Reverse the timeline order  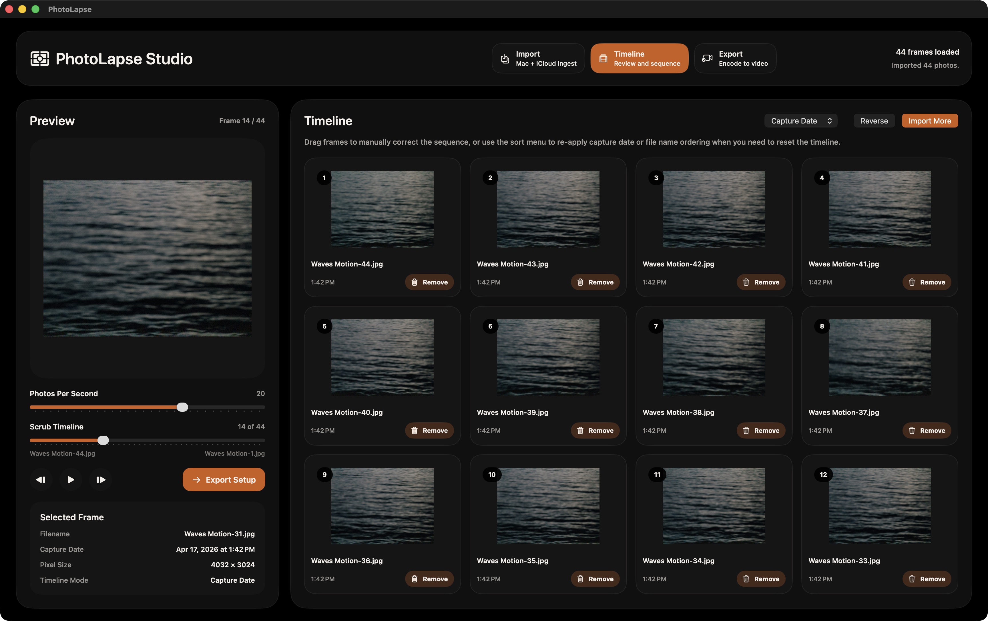coord(874,121)
